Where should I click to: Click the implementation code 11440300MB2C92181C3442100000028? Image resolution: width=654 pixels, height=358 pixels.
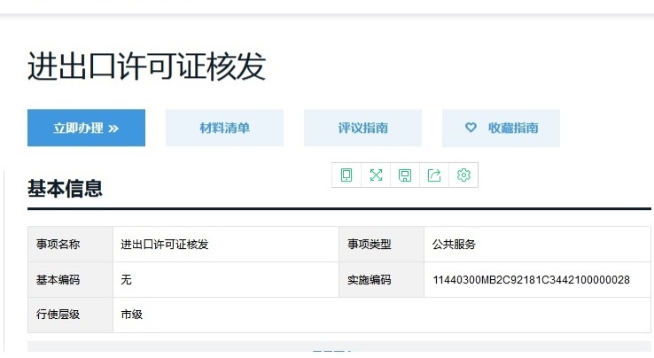point(531,280)
